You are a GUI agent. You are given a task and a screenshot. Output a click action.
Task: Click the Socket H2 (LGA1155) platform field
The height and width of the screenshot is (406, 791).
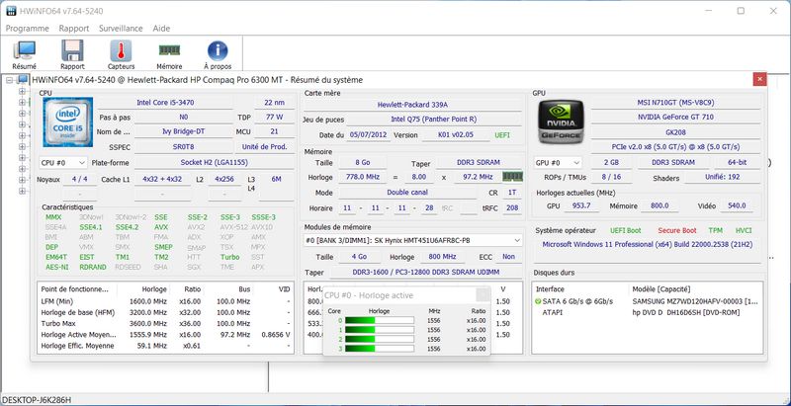(x=214, y=163)
